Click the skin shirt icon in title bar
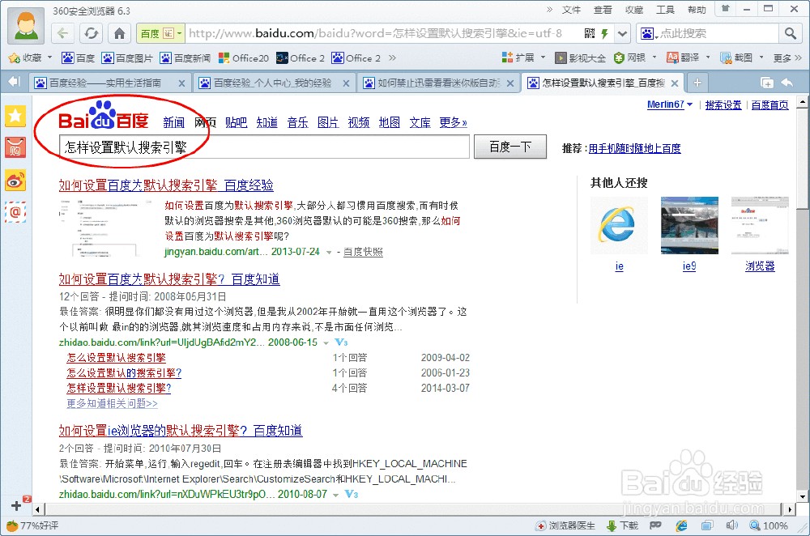 point(726,9)
